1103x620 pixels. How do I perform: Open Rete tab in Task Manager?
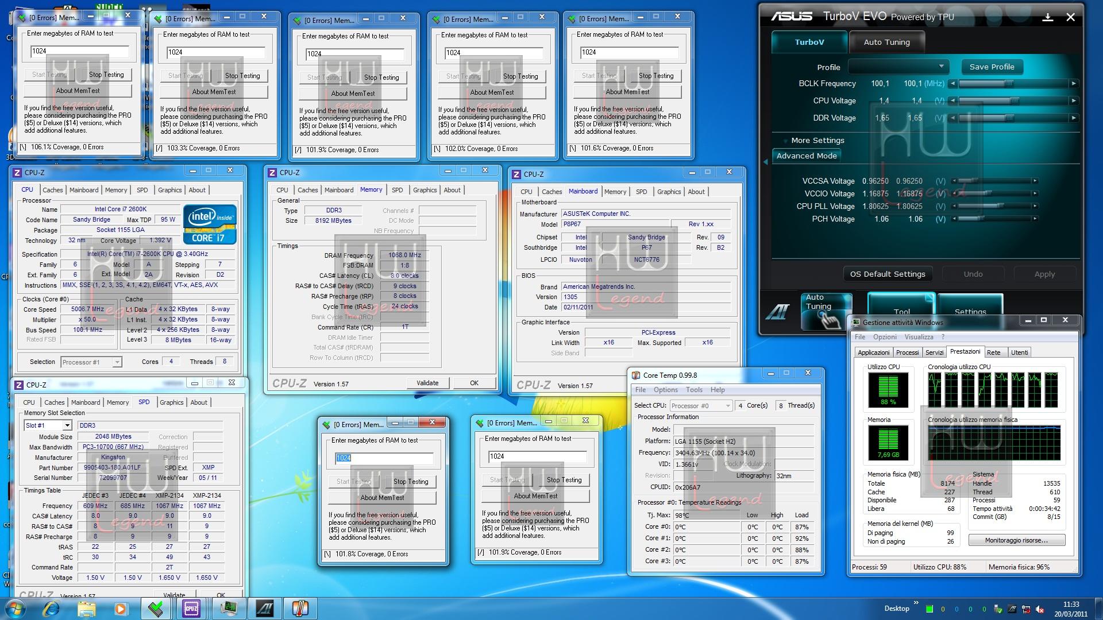[994, 352]
